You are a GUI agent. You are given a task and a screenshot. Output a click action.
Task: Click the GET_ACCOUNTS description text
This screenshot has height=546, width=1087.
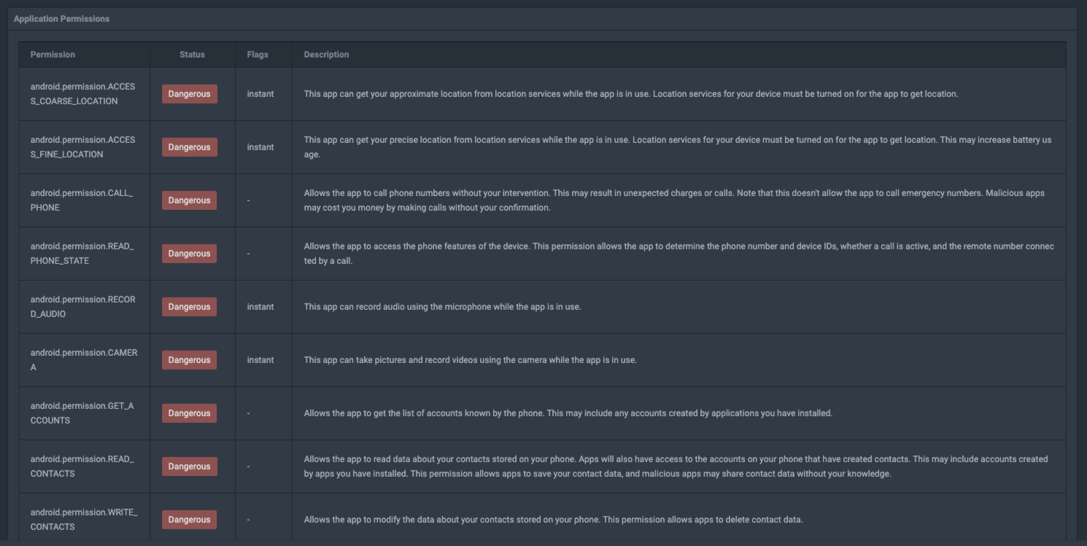(568, 413)
